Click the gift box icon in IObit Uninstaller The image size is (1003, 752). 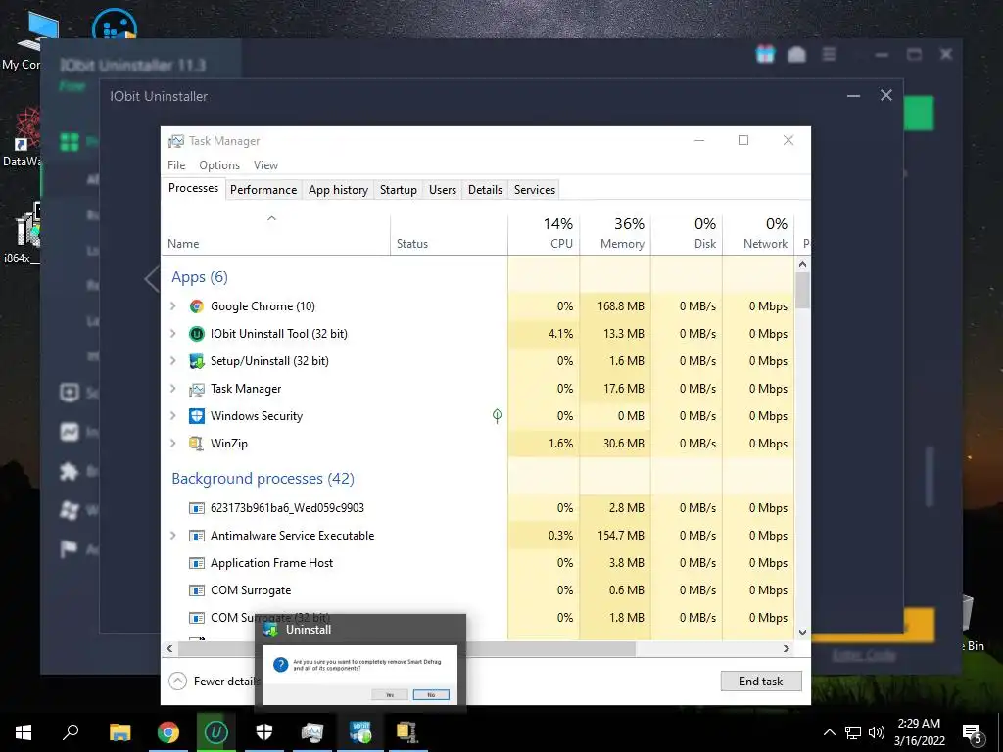pos(765,55)
